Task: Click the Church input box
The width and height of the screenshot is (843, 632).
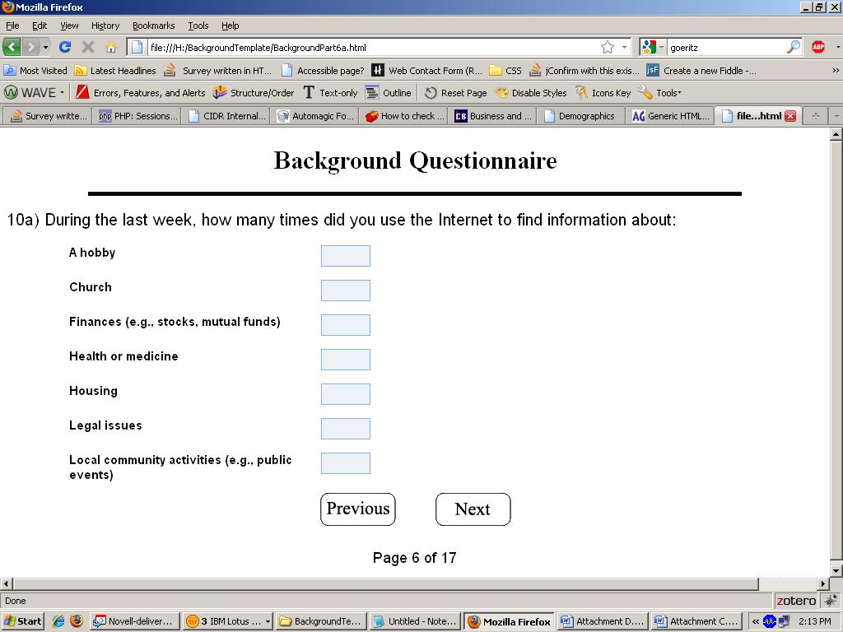Action: point(346,290)
